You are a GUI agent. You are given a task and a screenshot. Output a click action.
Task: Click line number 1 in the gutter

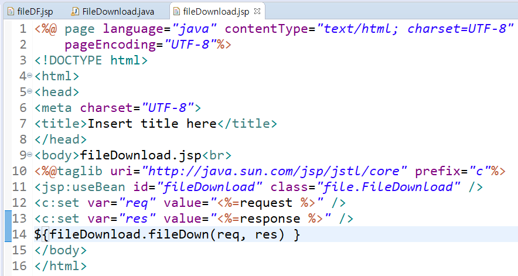click(x=23, y=29)
